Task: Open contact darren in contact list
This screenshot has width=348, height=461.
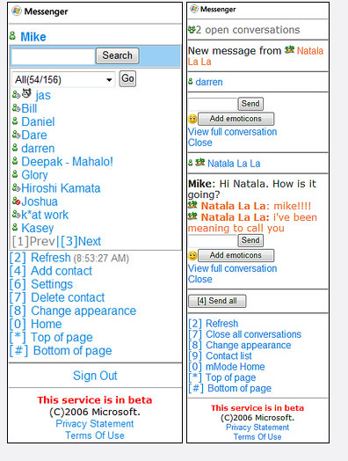Action: (x=38, y=148)
